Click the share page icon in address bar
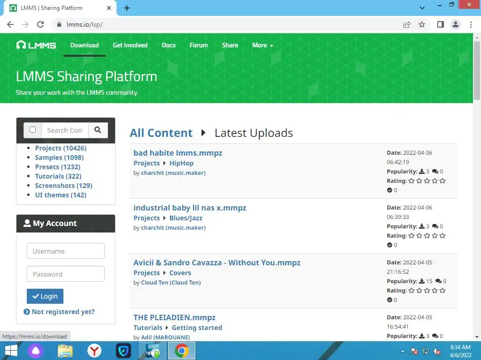481x360 pixels. [x=407, y=24]
